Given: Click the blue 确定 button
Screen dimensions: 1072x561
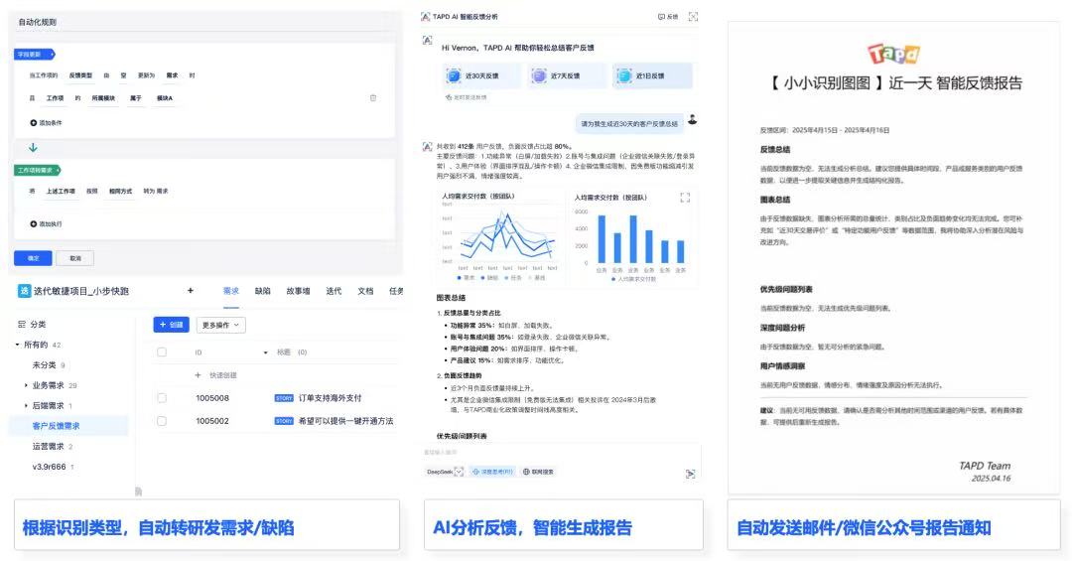Looking at the screenshot, I should click(x=33, y=258).
